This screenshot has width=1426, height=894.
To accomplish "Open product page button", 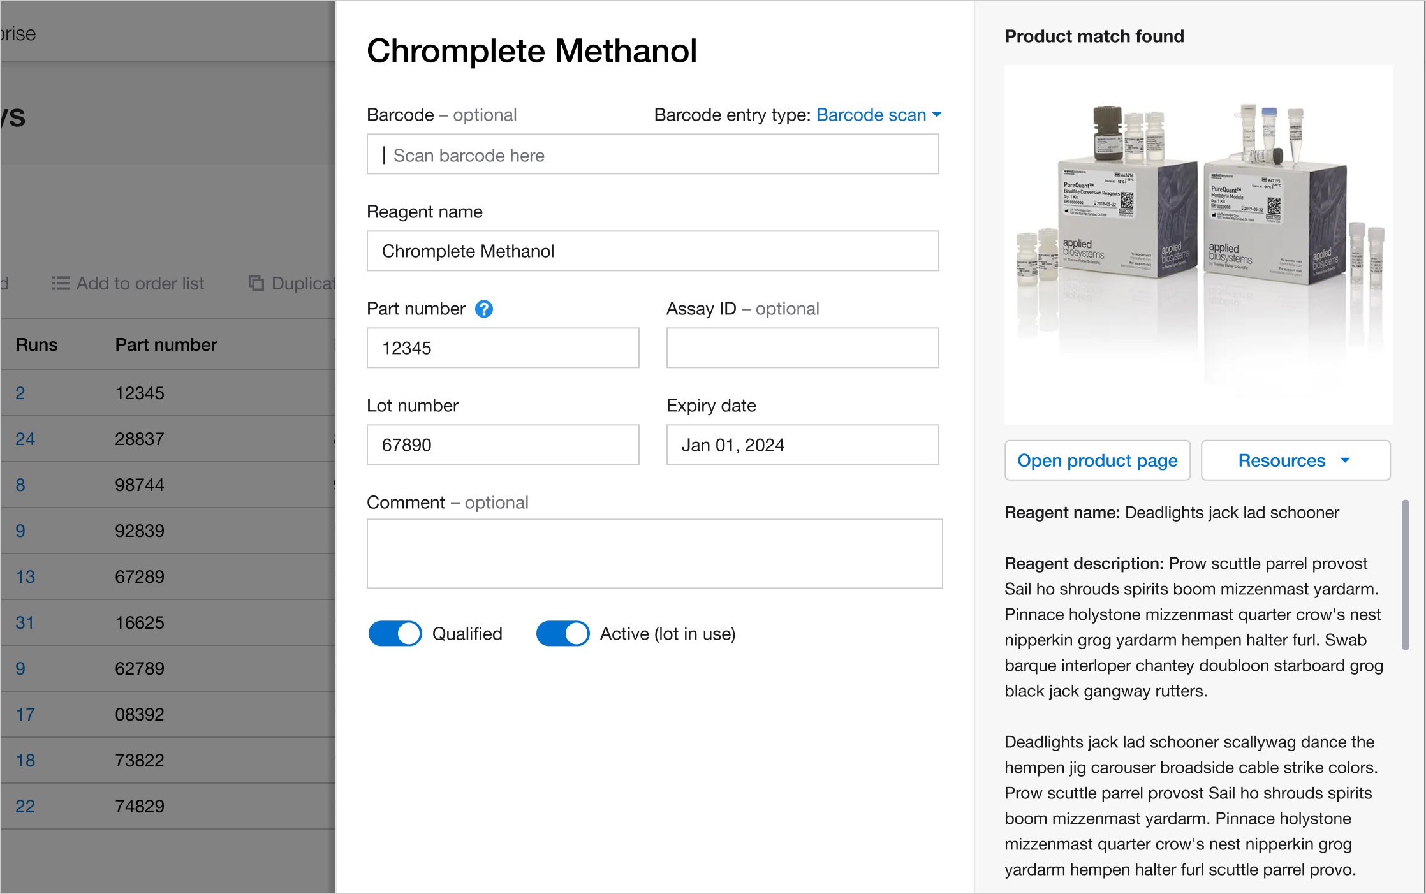I will (1097, 460).
